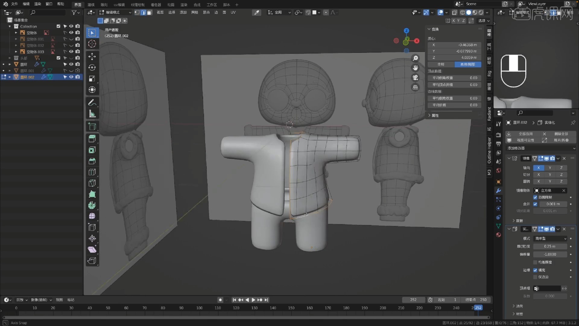Switch to 雕刻 workspace tab
This screenshot has height=326, width=579.
point(104,5)
